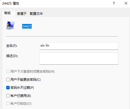Viewport: 130px width, 109px height.
Task: Click into the empty 描述 text box
Action: (79, 58)
